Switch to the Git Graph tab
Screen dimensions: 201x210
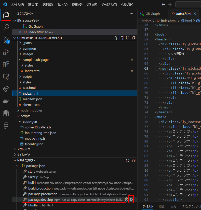pos(153,14)
